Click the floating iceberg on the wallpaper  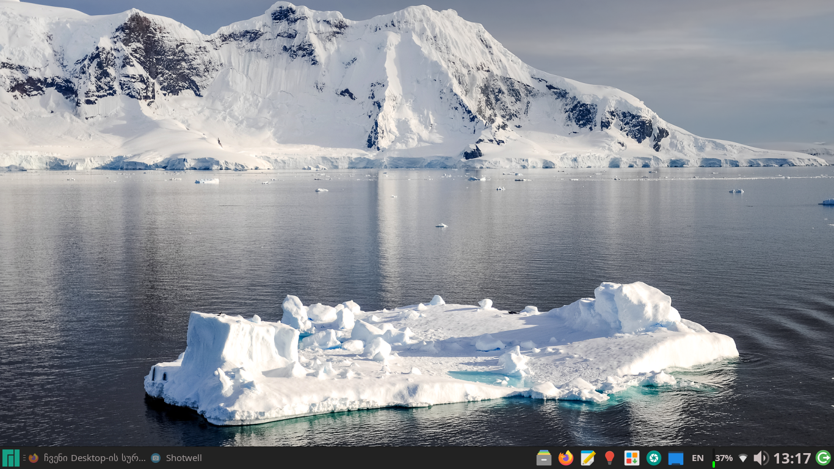tap(440, 354)
